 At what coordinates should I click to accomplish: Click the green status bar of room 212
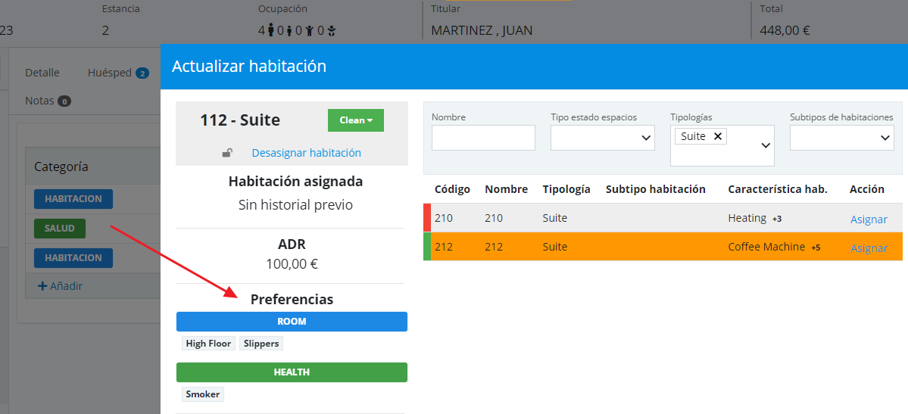427,247
